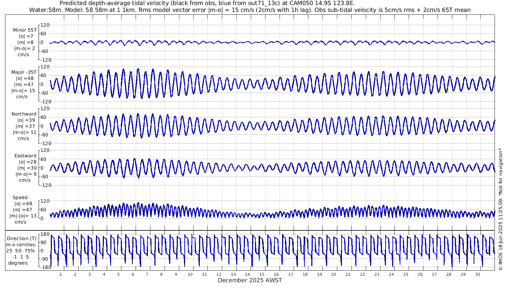Viewport: 505px width, 288px height.
Task: Click the "|m| =37" value
Action: [x=25, y=126]
